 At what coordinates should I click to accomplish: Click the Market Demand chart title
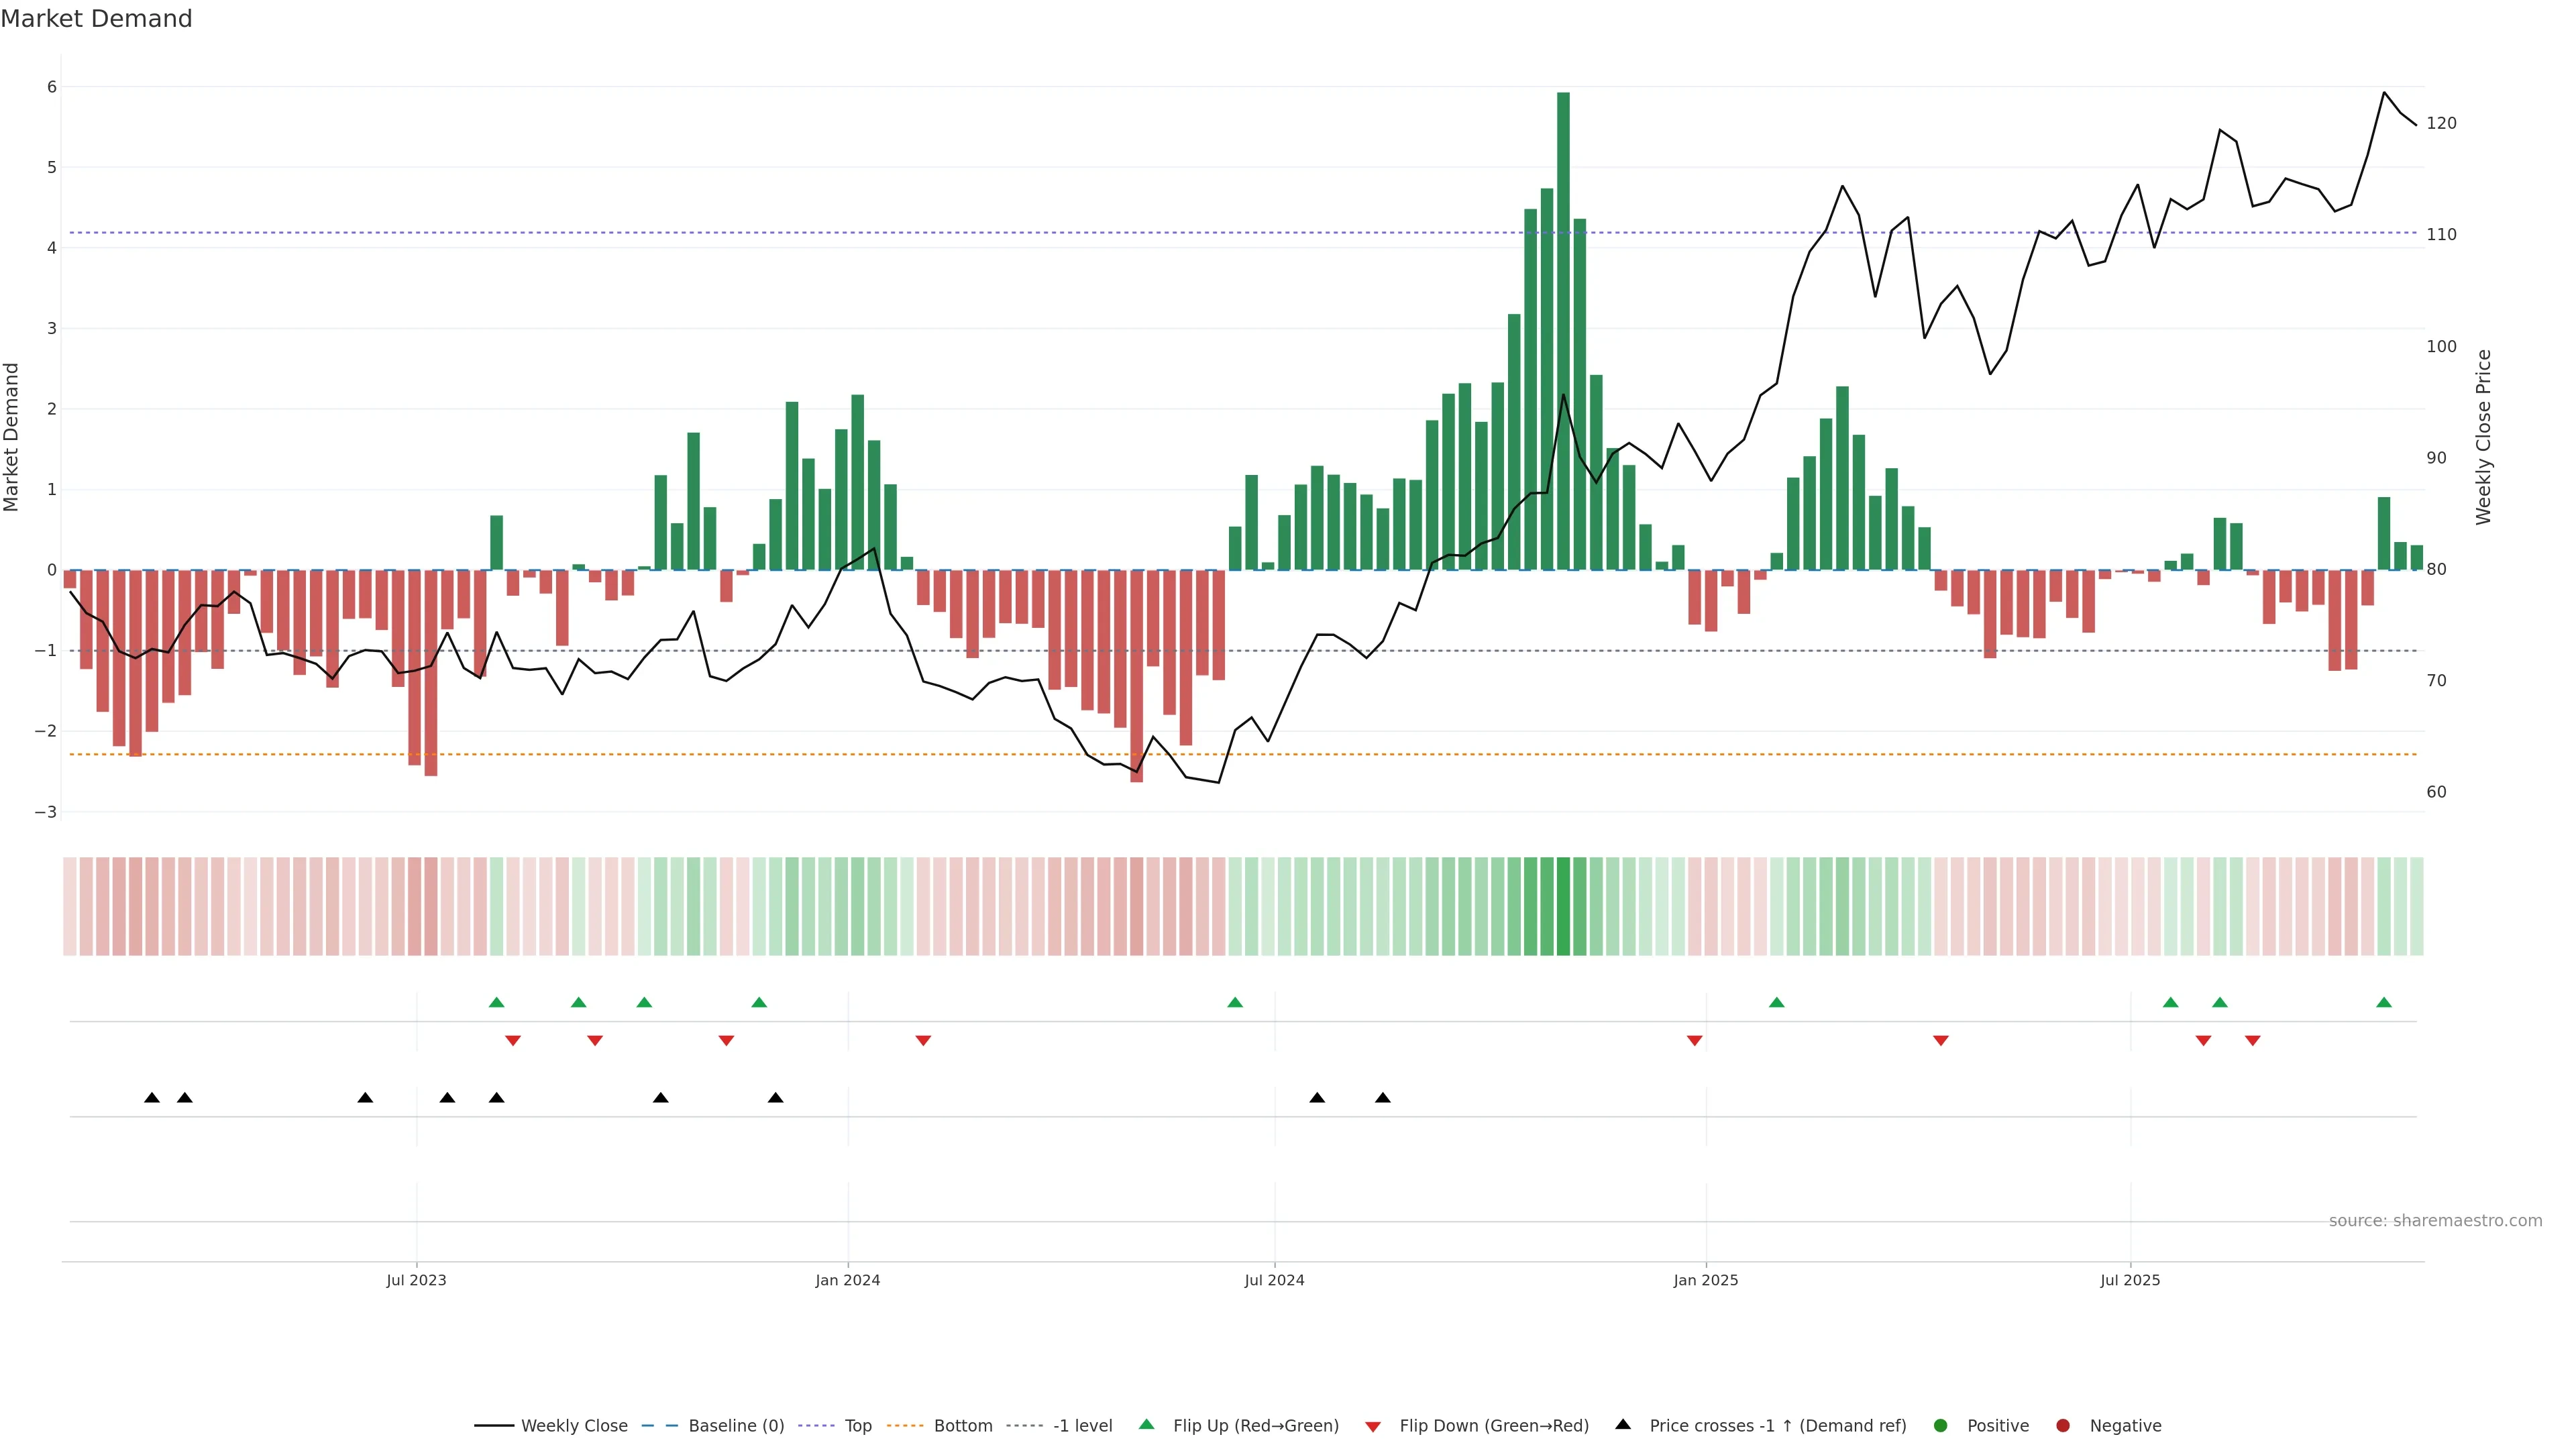coord(96,19)
